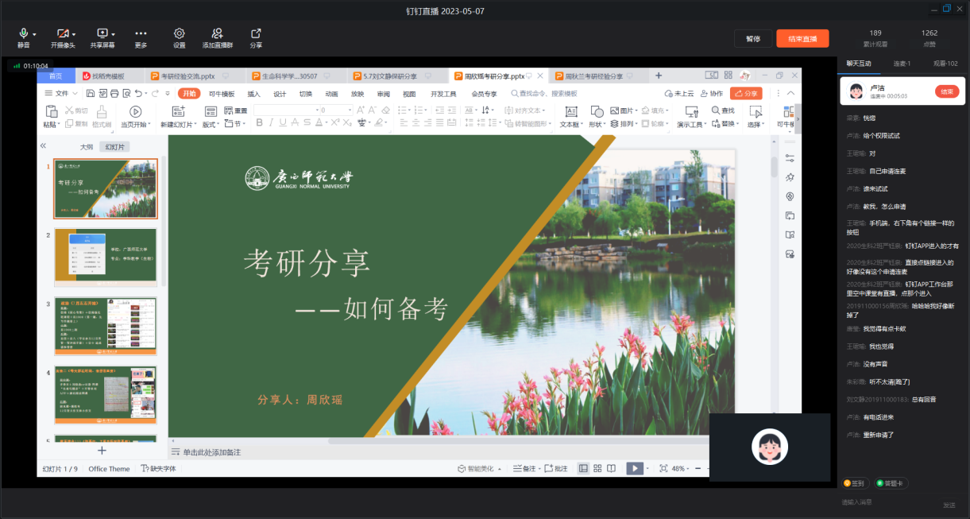Pause the live broadcast (暂停)
The image size is (970, 519).
pos(752,38)
